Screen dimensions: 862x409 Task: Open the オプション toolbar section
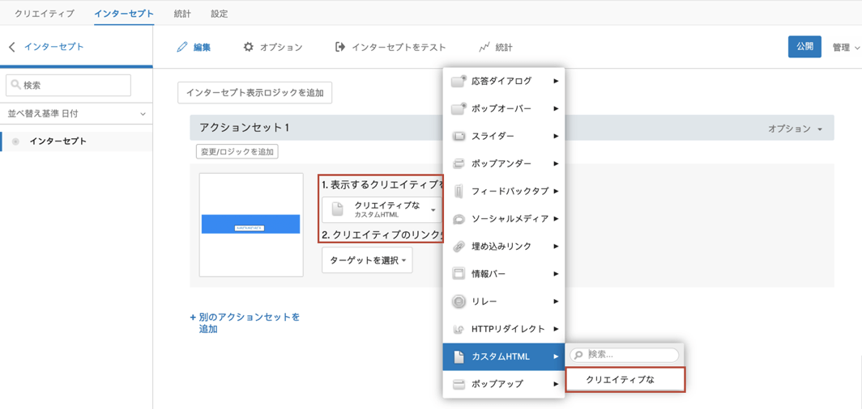tap(273, 48)
